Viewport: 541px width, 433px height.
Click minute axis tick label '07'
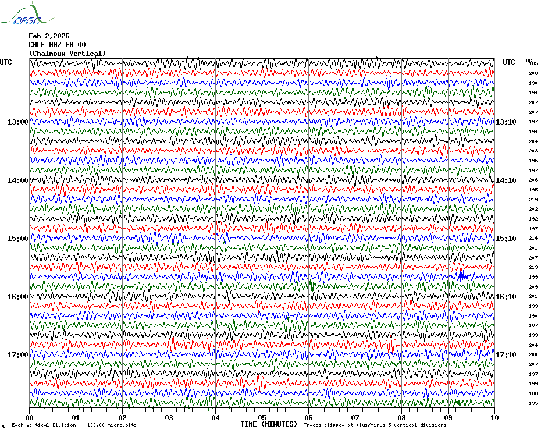pyautogui.click(x=355, y=417)
